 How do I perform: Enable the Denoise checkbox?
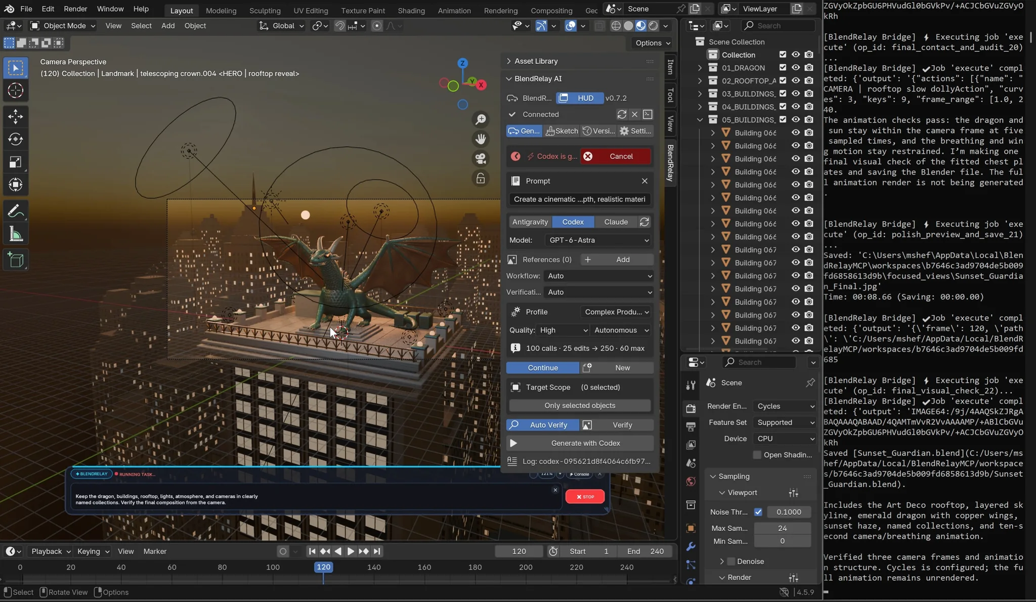731,562
